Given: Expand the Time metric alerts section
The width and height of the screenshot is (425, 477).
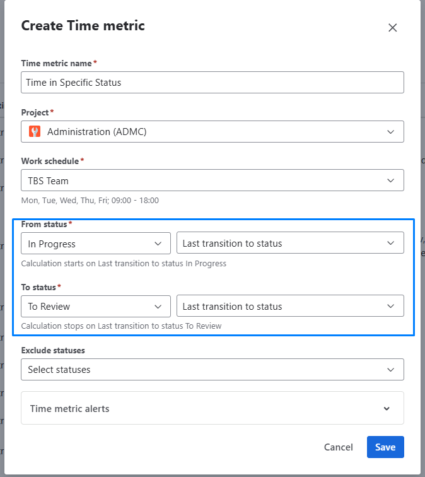Looking at the screenshot, I should [x=212, y=409].
